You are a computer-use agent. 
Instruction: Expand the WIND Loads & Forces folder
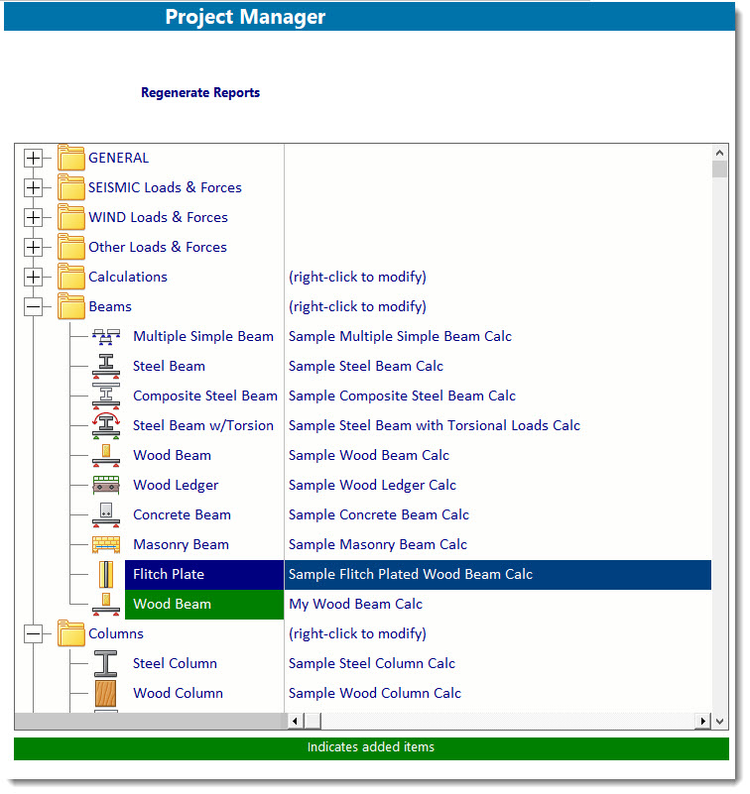pyautogui.click(x=34, y=218)
